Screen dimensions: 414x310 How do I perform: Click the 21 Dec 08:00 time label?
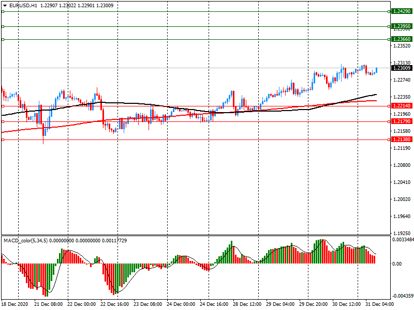tap(49, 305)
